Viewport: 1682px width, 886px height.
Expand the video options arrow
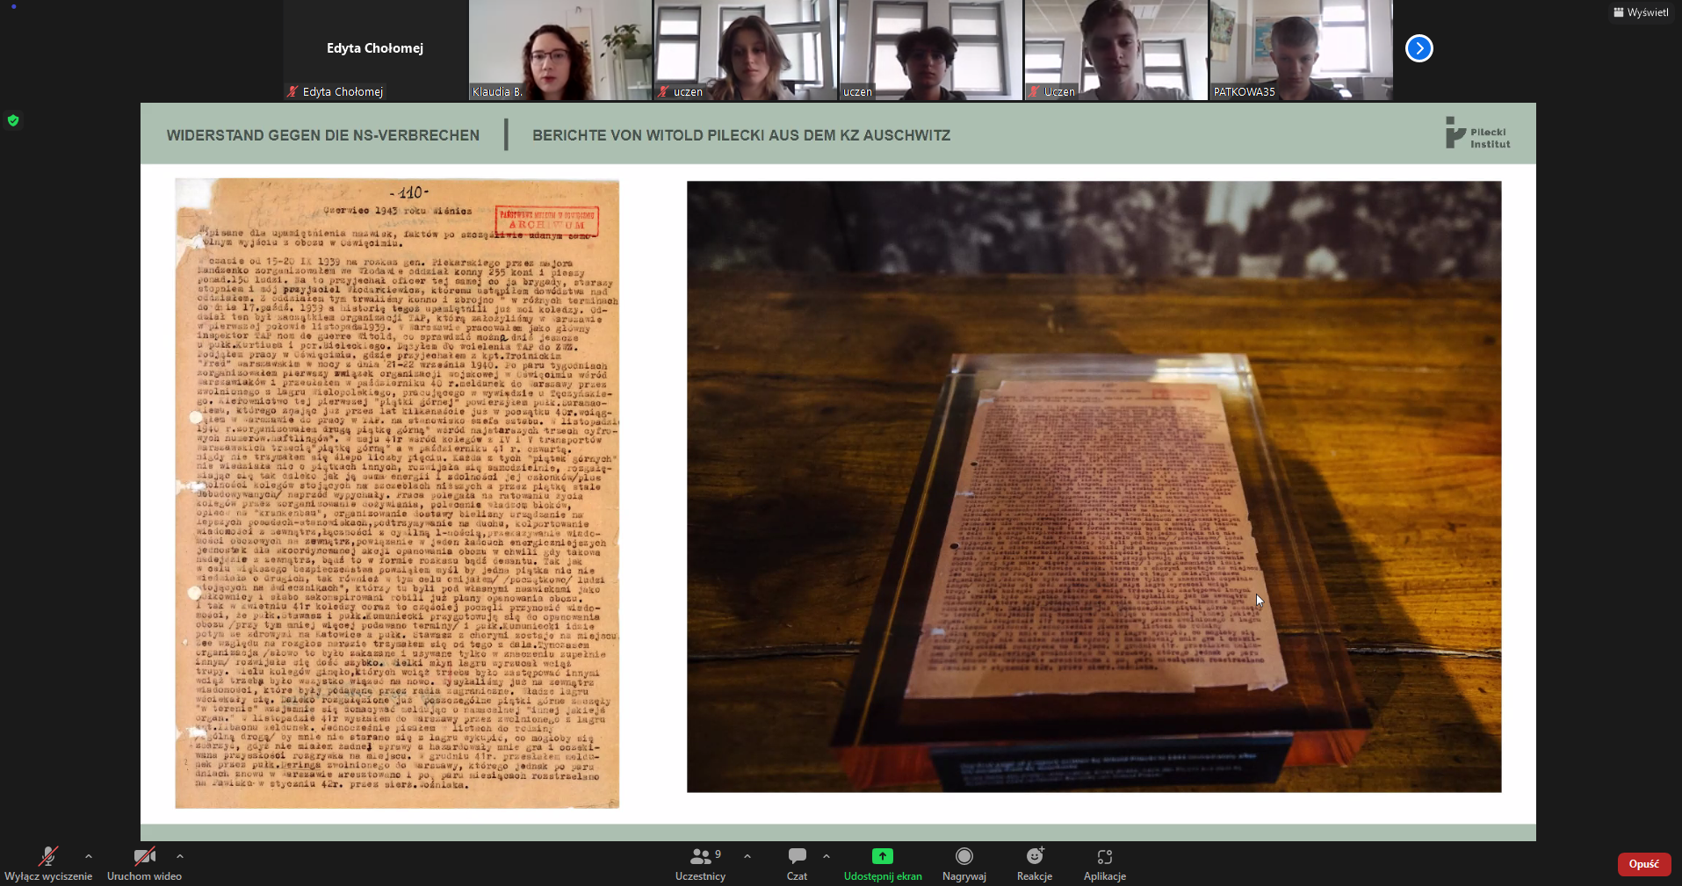[x=180, y=855]
